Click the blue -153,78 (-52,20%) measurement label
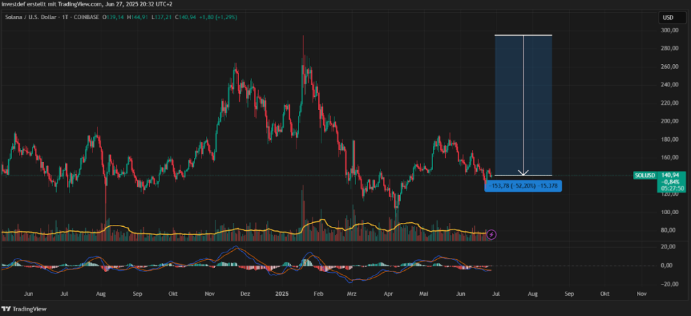 click(x=523, y=185)
